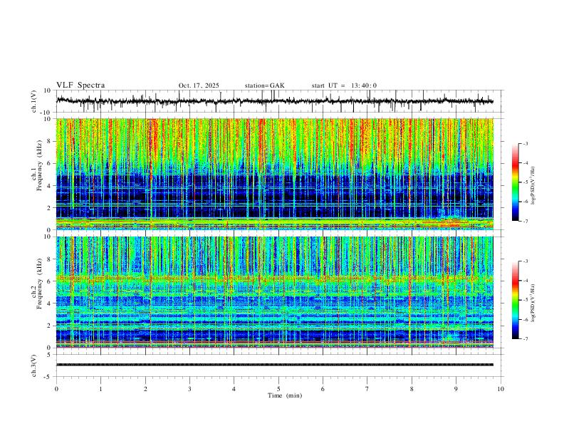Click the time axis tick '9'
This screenshot has width=564, height=436.
456,389
